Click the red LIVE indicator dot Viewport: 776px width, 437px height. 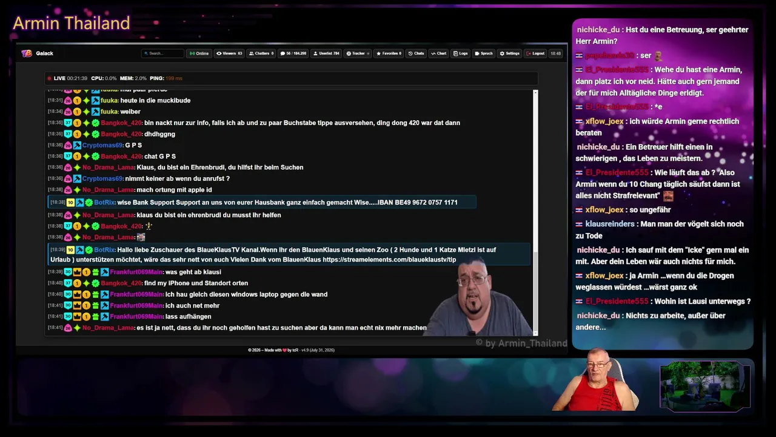(x=49, y=78)
